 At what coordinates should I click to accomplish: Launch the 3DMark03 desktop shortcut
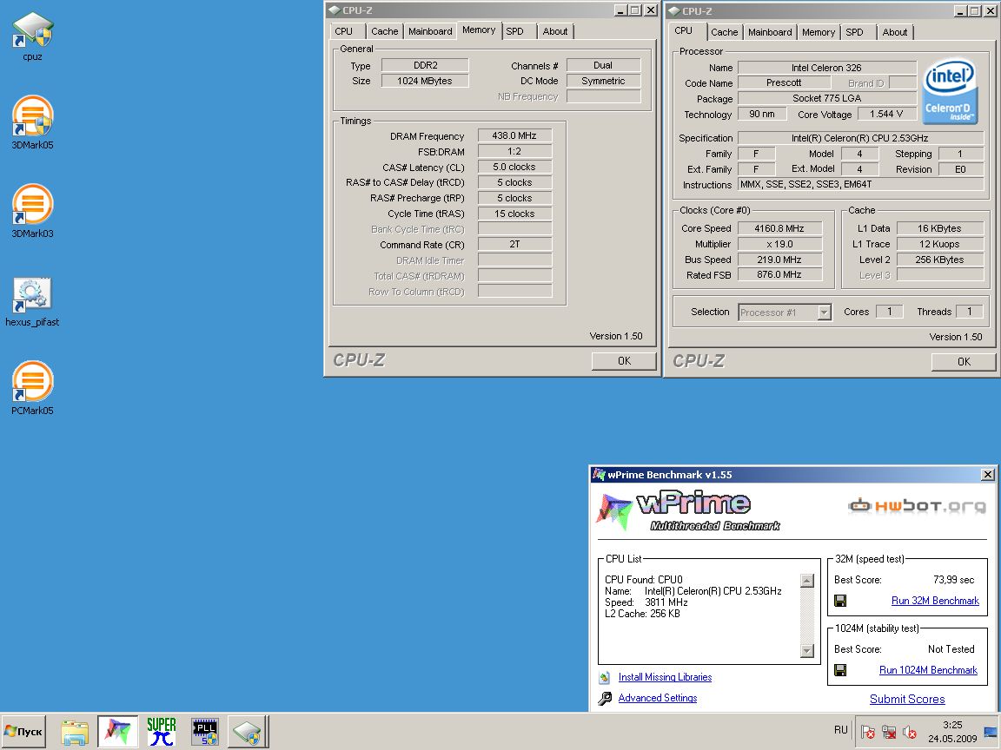tap(32, 211)
